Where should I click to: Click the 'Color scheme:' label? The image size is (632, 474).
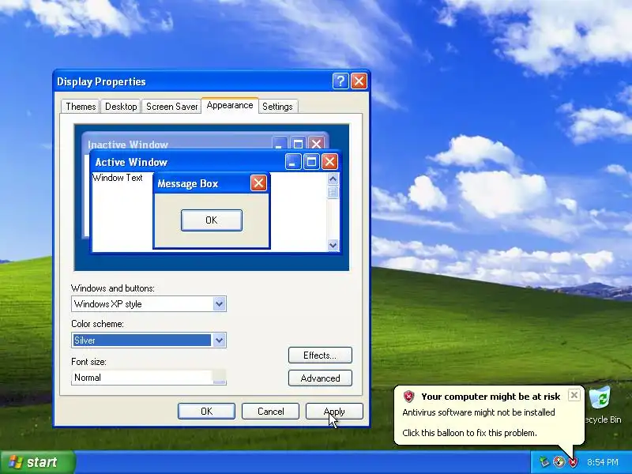[97, 324]
